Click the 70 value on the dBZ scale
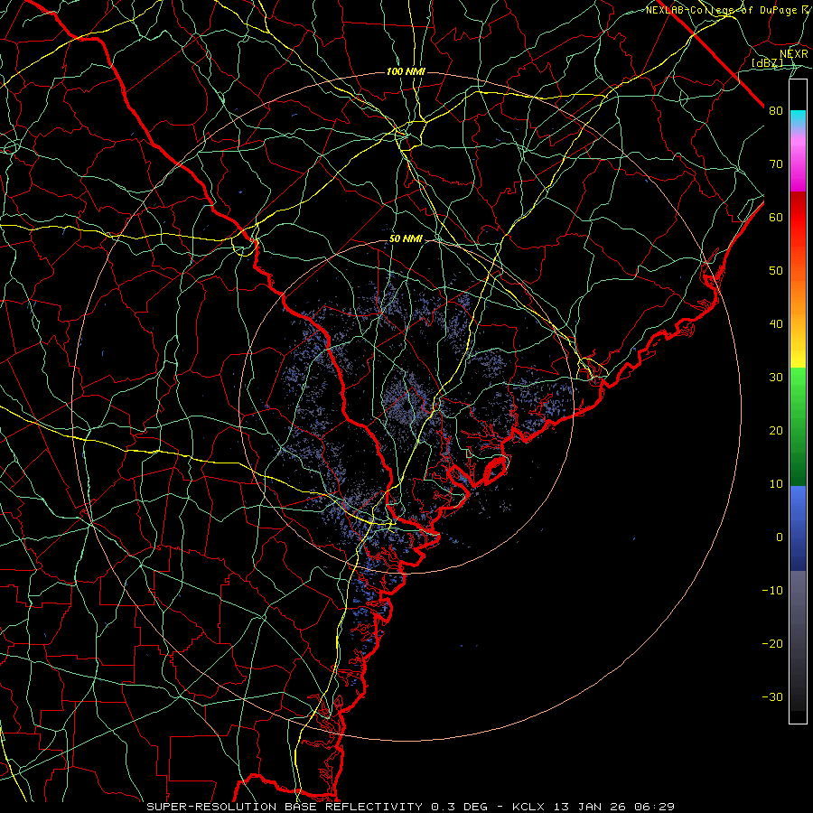This screenshot has width=813, height=813. (x=776, y=164)
